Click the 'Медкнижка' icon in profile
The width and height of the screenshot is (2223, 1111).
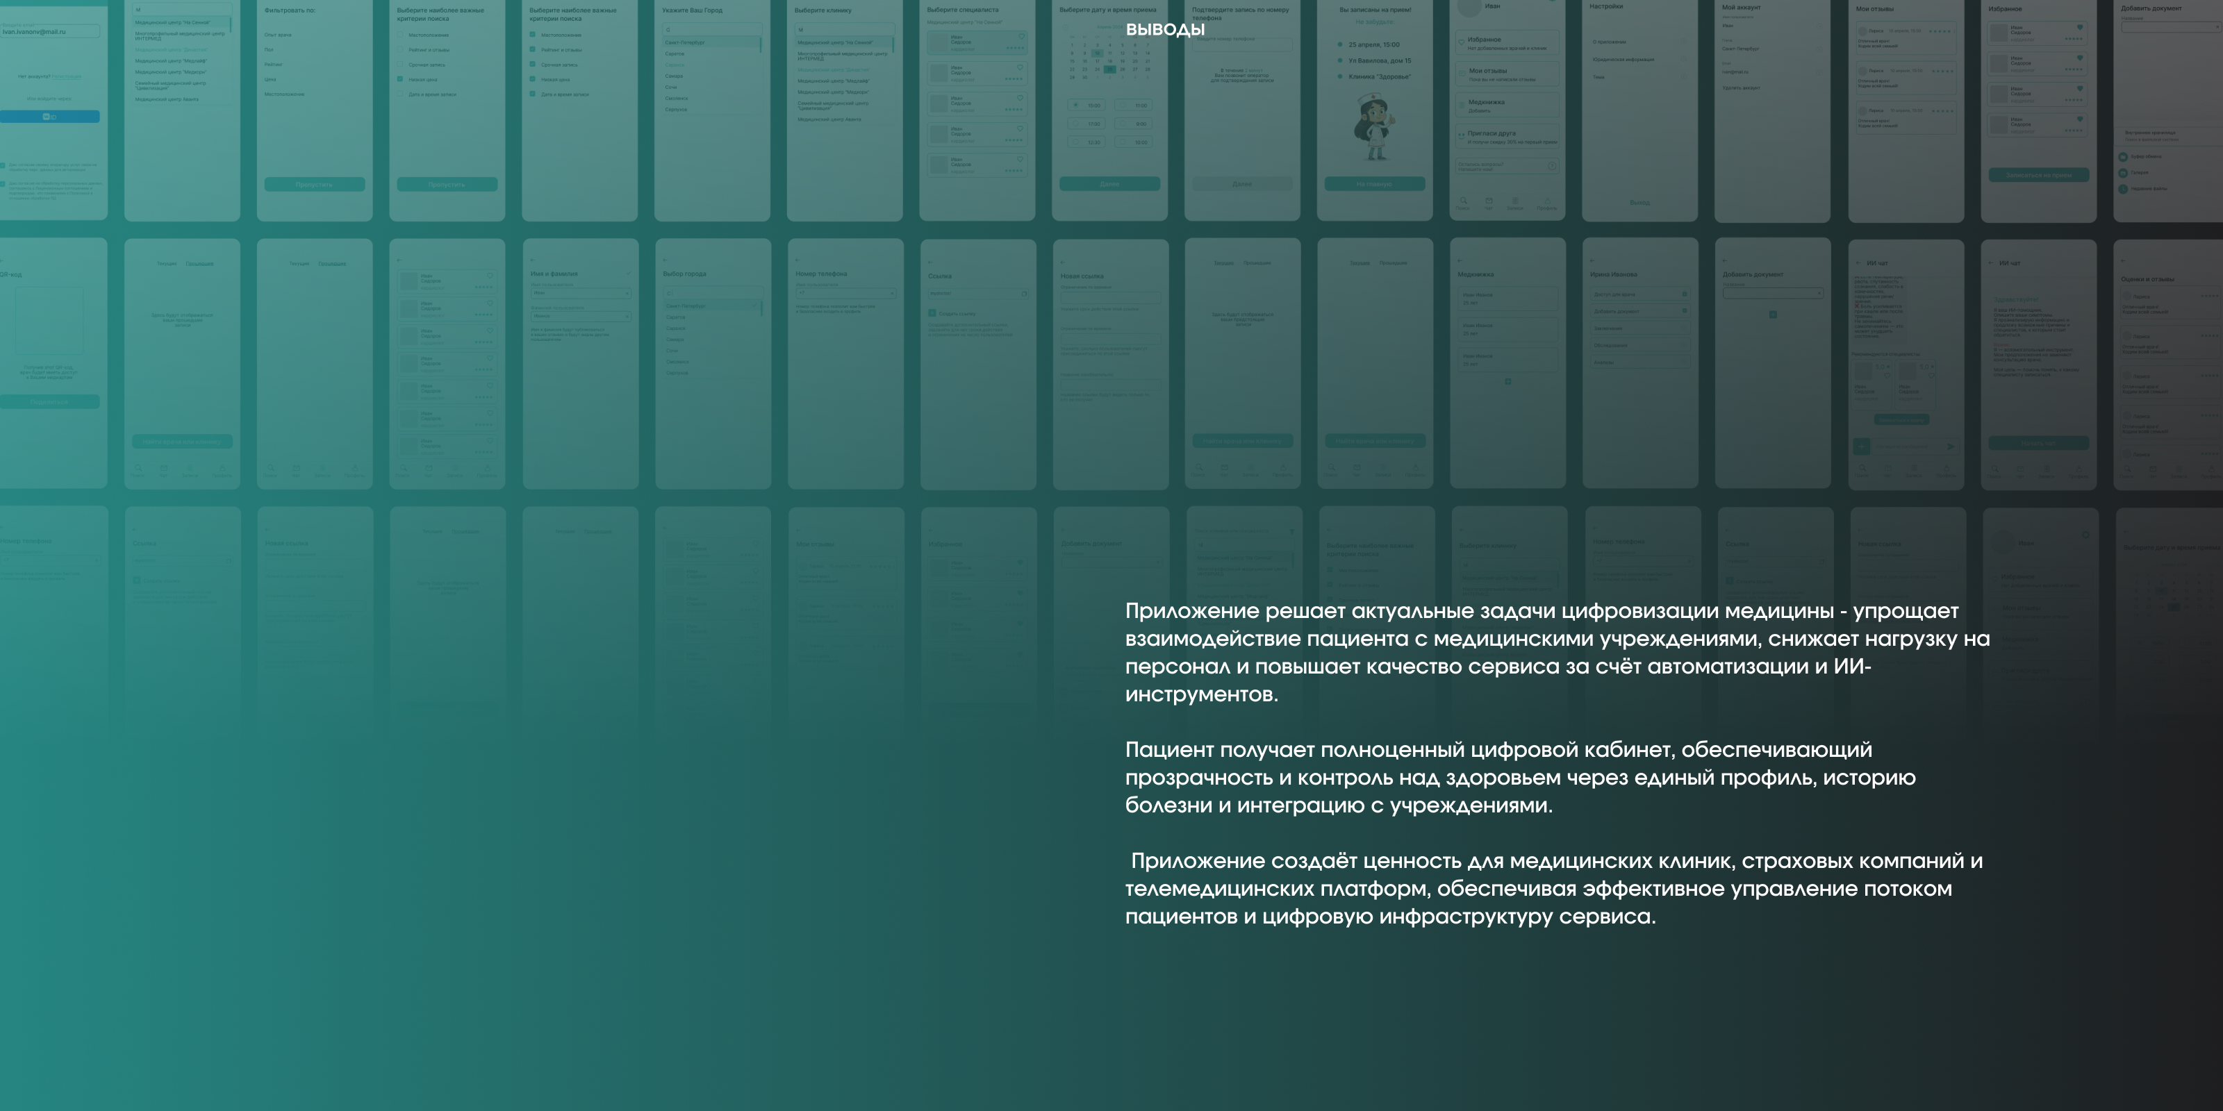(1461, 104)
